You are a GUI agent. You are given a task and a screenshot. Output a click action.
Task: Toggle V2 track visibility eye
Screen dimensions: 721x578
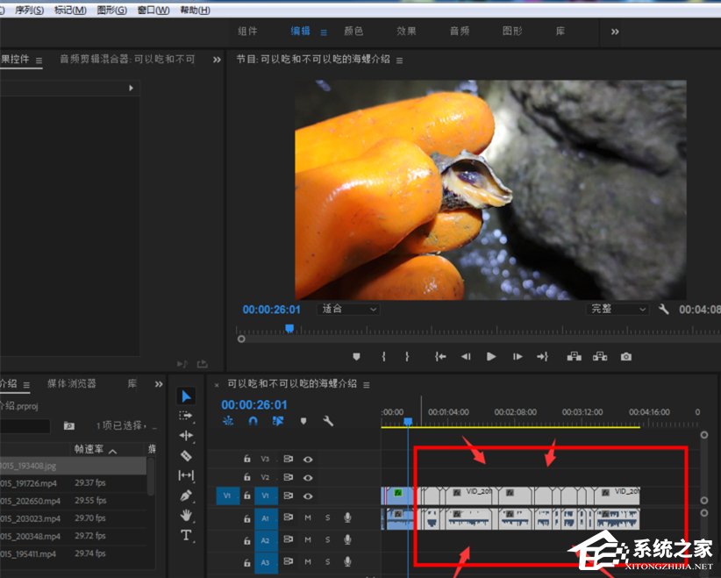[308, 477]
